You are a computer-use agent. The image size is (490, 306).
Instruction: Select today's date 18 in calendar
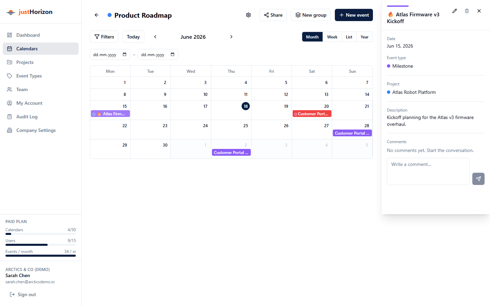point(246,106)
